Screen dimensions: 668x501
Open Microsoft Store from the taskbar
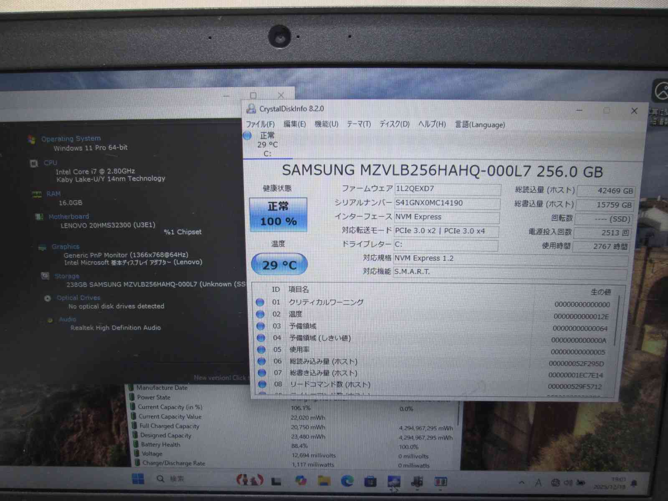(370, 481)
